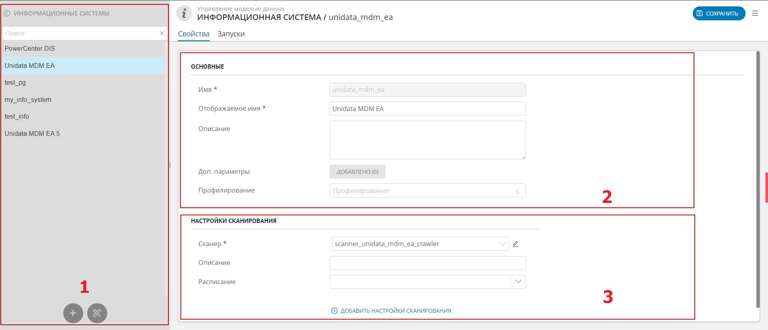Screen dimensions: 768x330
Task: Add a new information system with plus button
Action: tap(73, 313)
